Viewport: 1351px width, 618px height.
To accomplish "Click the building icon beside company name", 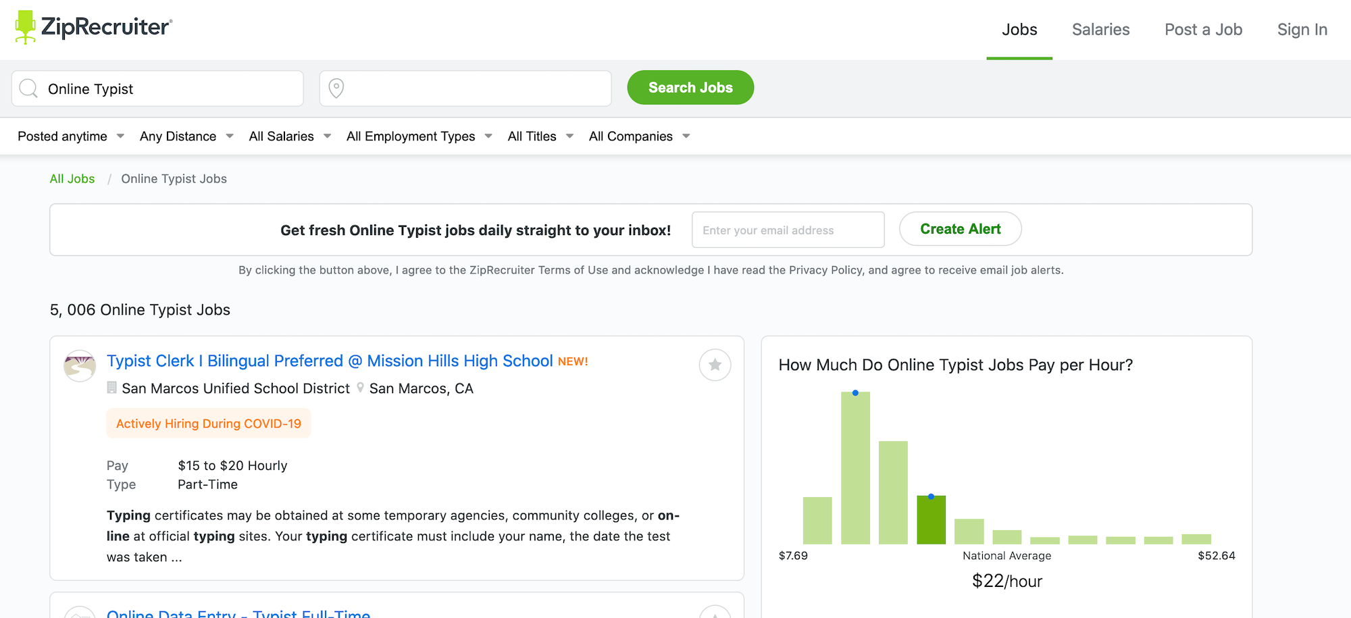I will (x=112, y=388).
